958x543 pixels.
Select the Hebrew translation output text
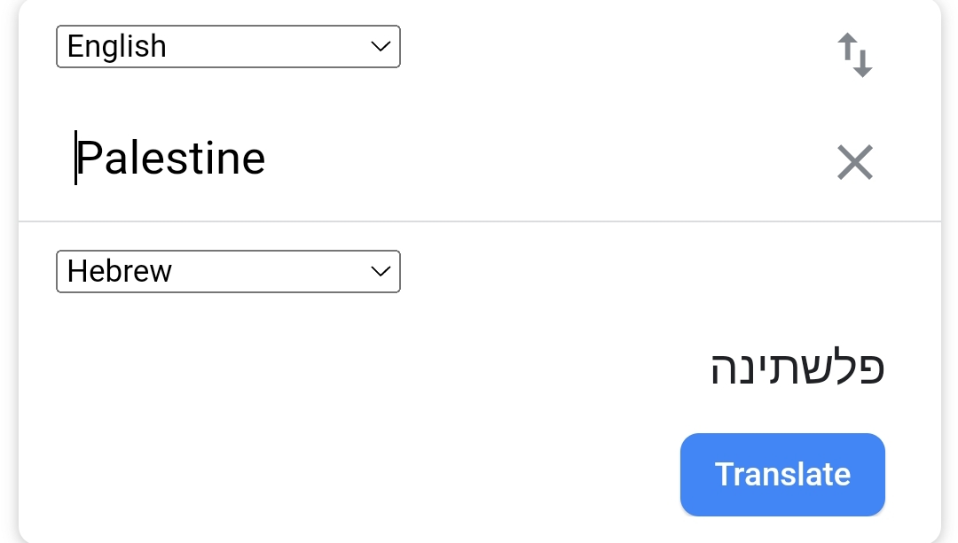797,368
